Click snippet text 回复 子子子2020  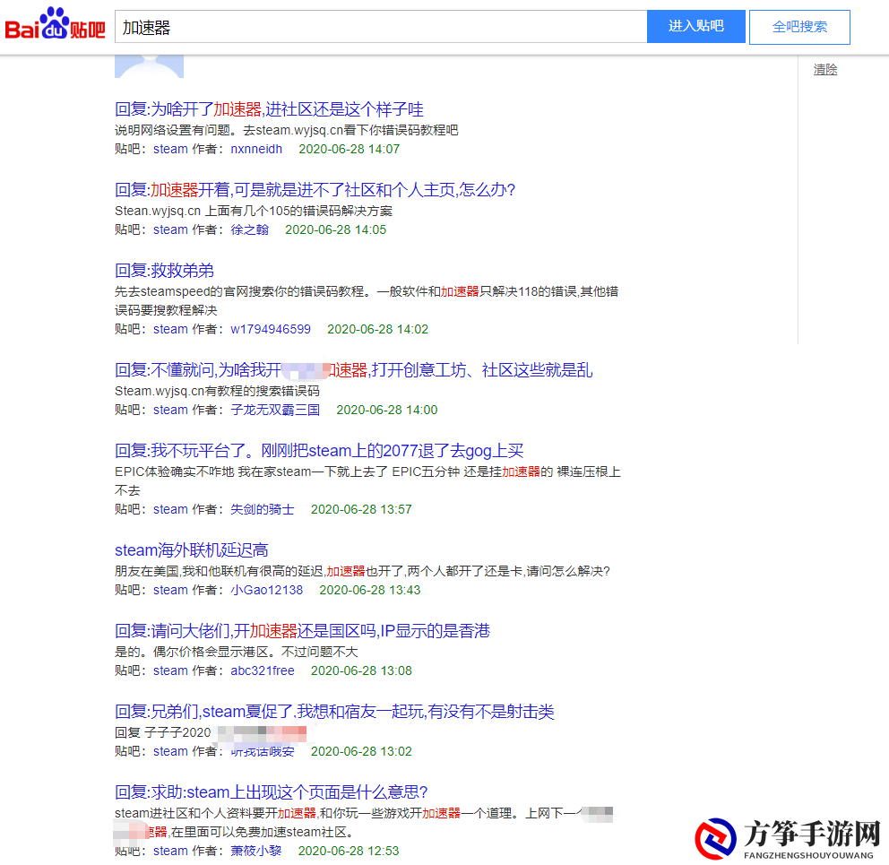pyautogui.click(x=163, y=732)
